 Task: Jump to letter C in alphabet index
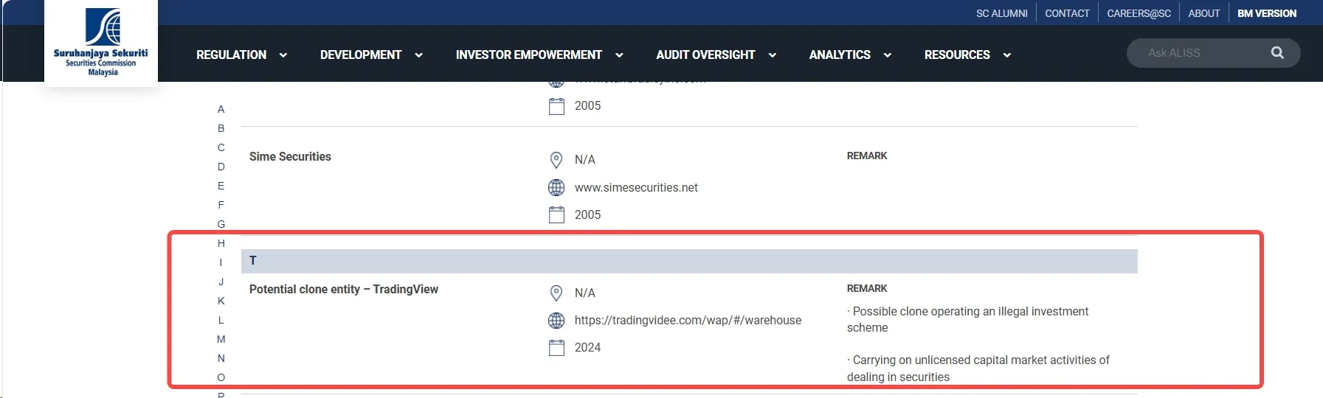[x=221, y=147]
